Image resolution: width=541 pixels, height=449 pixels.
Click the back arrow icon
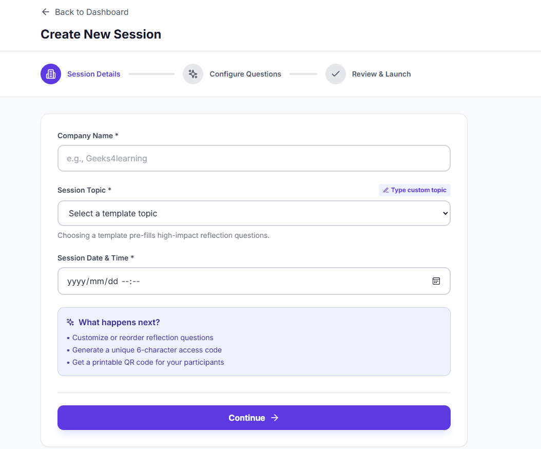[x=45, y=12]
